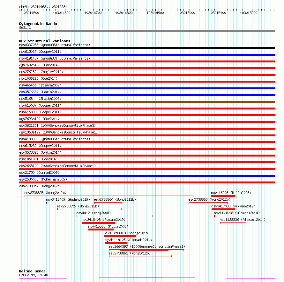Viewport: 284px width, 282px height.
Task: Click the nsv615038 (Cooper2011) label
Action: (40, 112)
